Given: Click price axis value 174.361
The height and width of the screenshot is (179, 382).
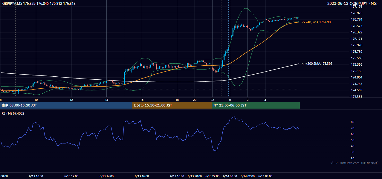Looking at the screenshot, I should (357, 97).
